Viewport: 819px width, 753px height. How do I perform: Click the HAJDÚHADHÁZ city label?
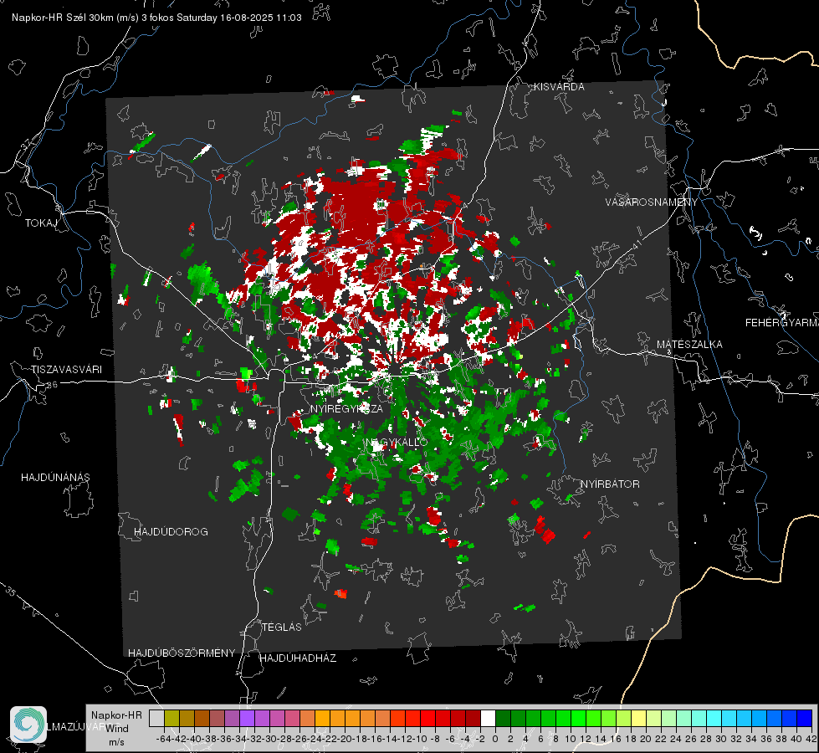298,658
